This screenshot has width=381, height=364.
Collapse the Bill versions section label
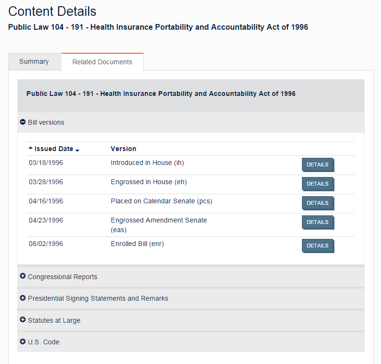tap(46, 122)
